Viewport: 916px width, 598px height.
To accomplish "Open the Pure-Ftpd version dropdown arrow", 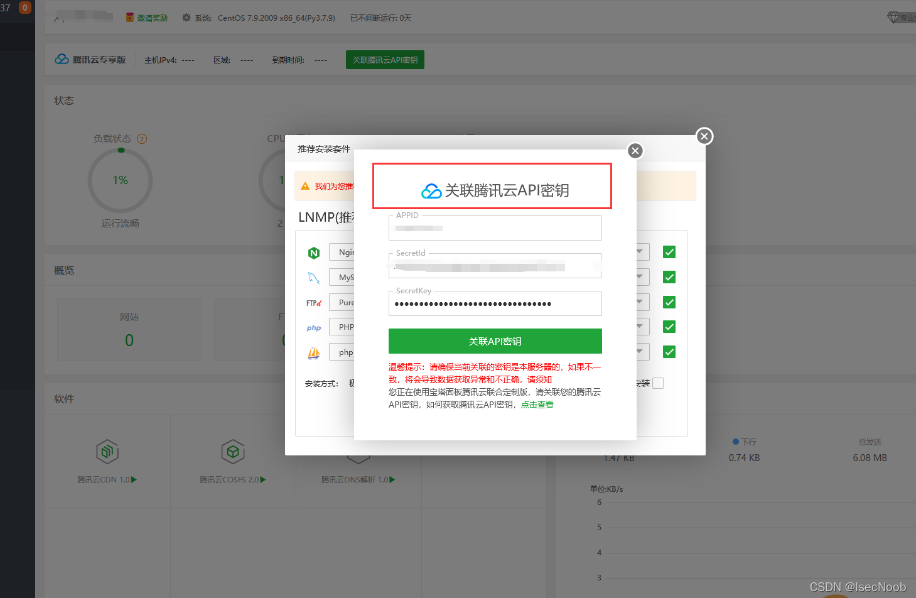I will click(x=640, y=302).
